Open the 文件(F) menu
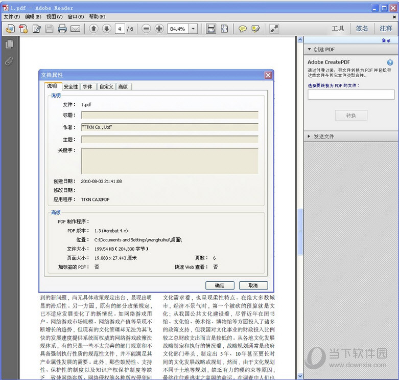Screen dimensions: 399x380 (12, 17)
